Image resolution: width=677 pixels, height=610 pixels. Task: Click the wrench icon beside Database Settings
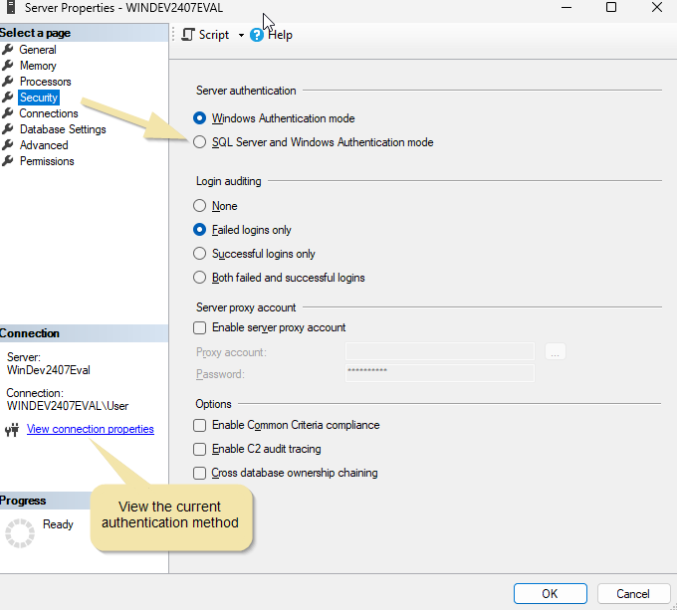click(x=7, y=129)
